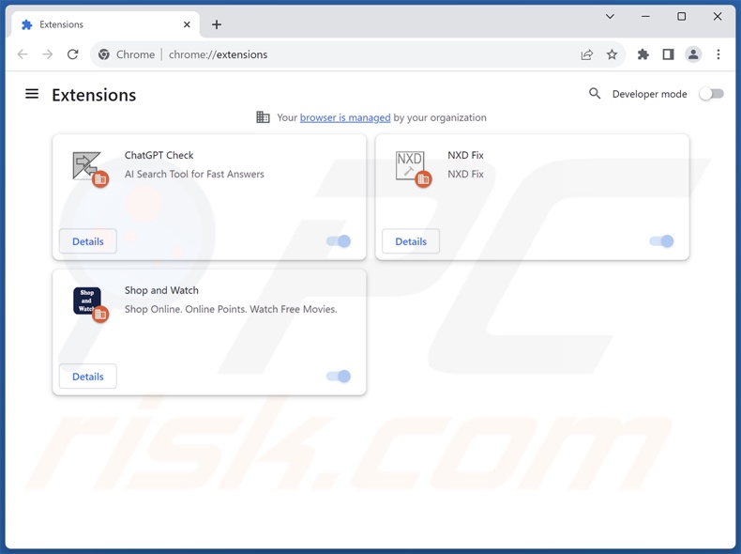Click the search extensions magnifier icon

595,94
